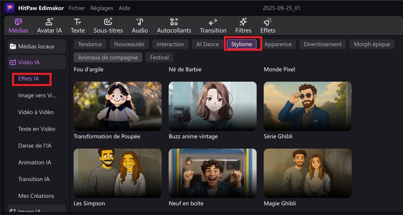Click the Festival category button
The image size is (403, 215).
tap(159, 58)
